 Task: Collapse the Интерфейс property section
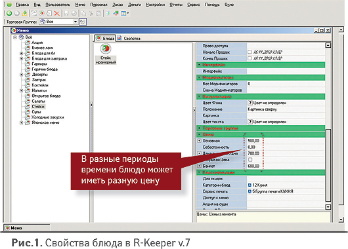coord(200,65)
